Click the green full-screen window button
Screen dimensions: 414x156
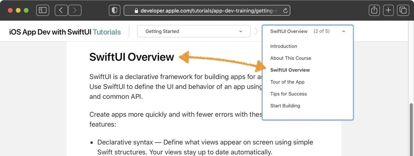tap(26, 10)
